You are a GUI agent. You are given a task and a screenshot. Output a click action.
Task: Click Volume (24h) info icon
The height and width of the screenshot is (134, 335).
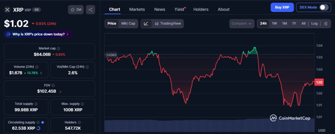(37, 67)
